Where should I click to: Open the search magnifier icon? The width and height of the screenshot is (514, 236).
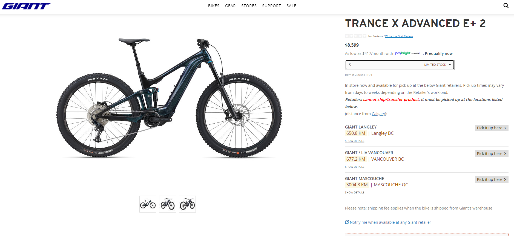point(506,5)
